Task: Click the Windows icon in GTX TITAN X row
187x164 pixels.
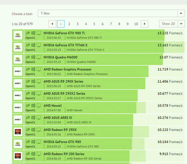Action: (x=33, y=45)
